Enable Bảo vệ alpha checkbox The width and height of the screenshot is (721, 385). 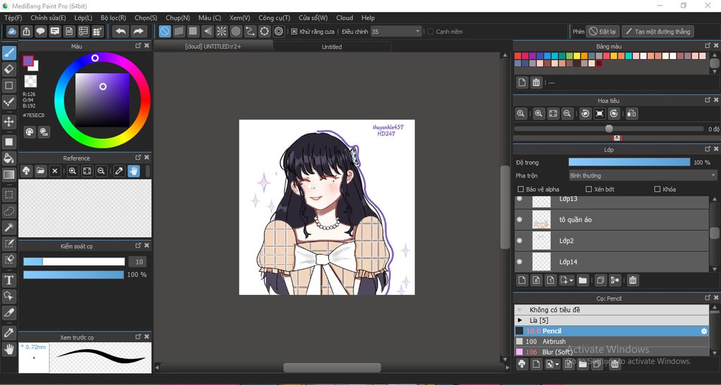520,189
